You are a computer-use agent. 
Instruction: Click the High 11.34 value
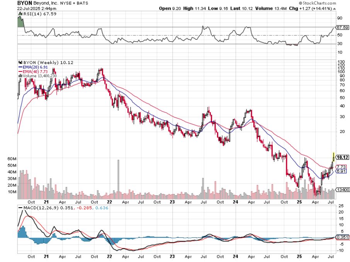pos(195,8)
